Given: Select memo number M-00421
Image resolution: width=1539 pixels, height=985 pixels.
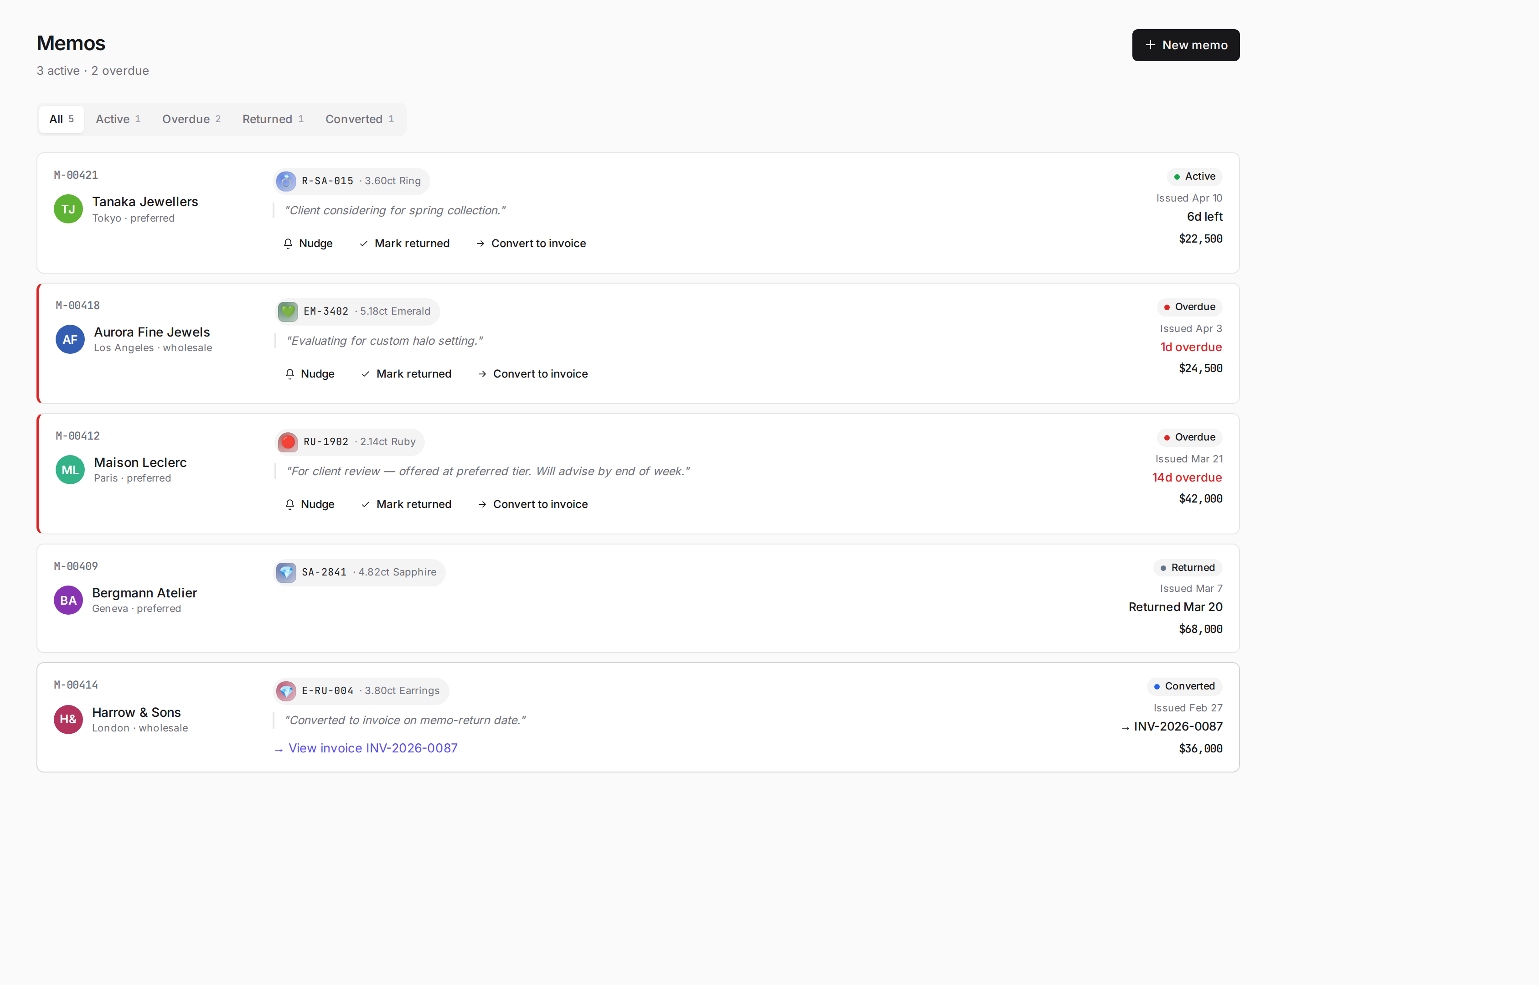Looking at the screenshot, I should point(76,175).
